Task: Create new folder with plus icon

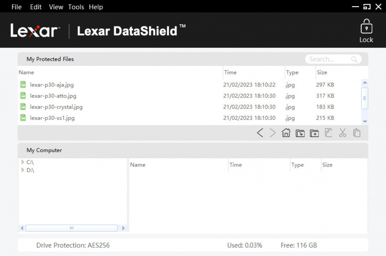Action: (314, 133)
